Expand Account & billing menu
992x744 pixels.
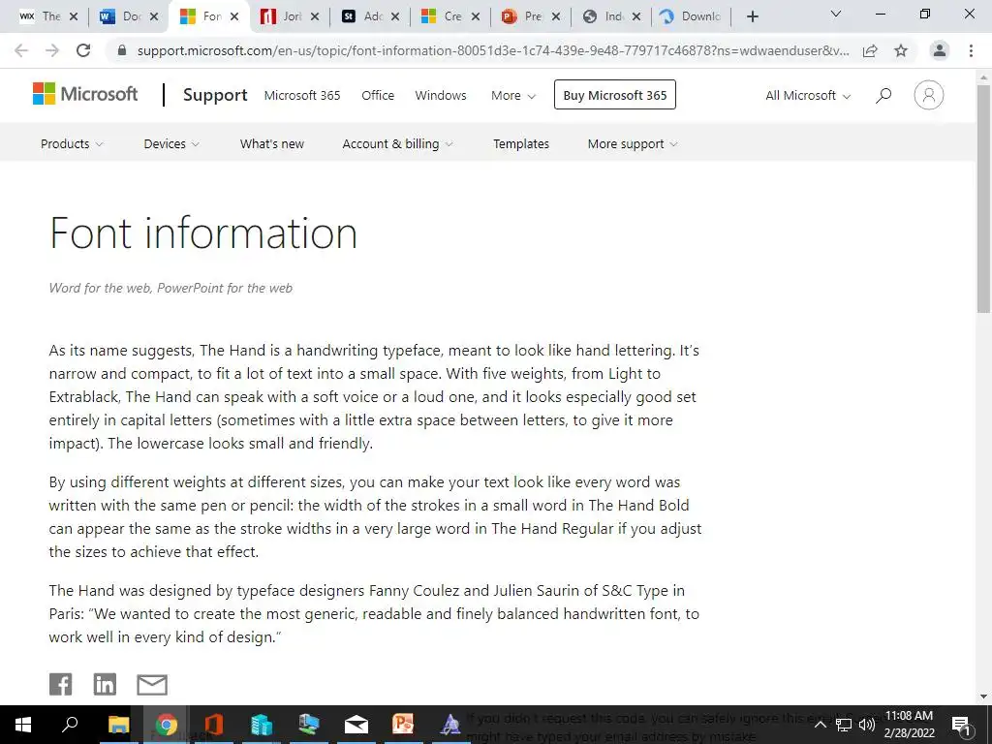[397, 143]
